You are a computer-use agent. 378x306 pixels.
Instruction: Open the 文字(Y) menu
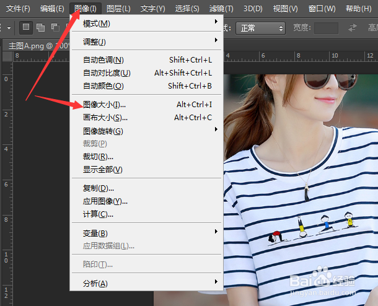tap(152, 9)
